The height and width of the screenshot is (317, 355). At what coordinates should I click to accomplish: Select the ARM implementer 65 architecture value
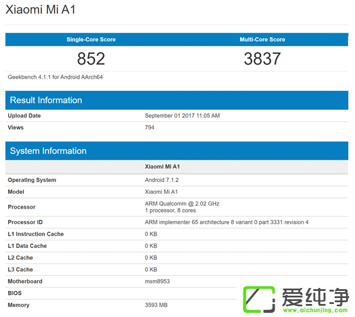tap(227, 222)
